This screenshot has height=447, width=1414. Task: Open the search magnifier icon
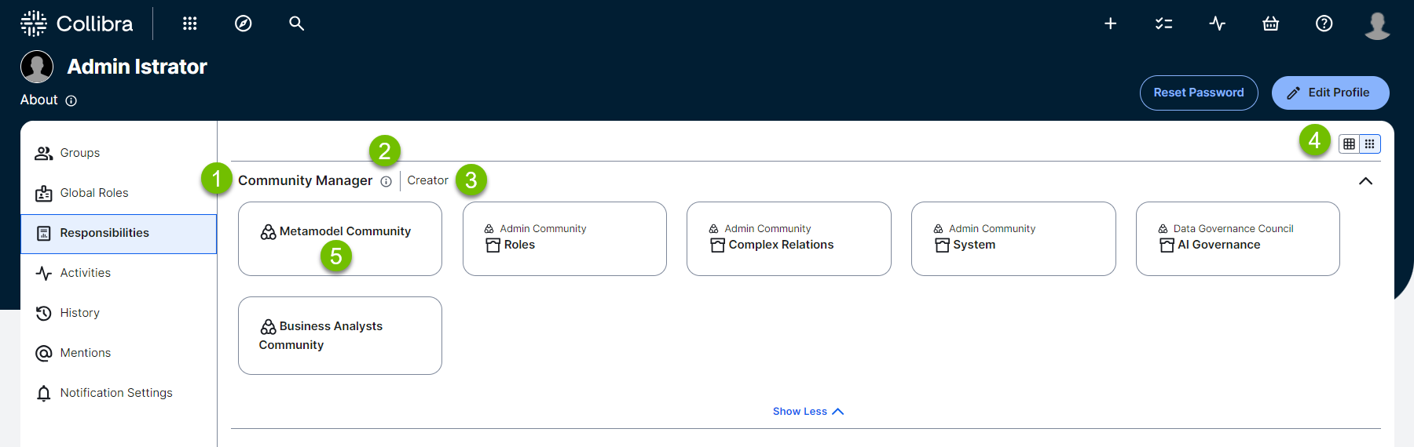pos(296,24)
